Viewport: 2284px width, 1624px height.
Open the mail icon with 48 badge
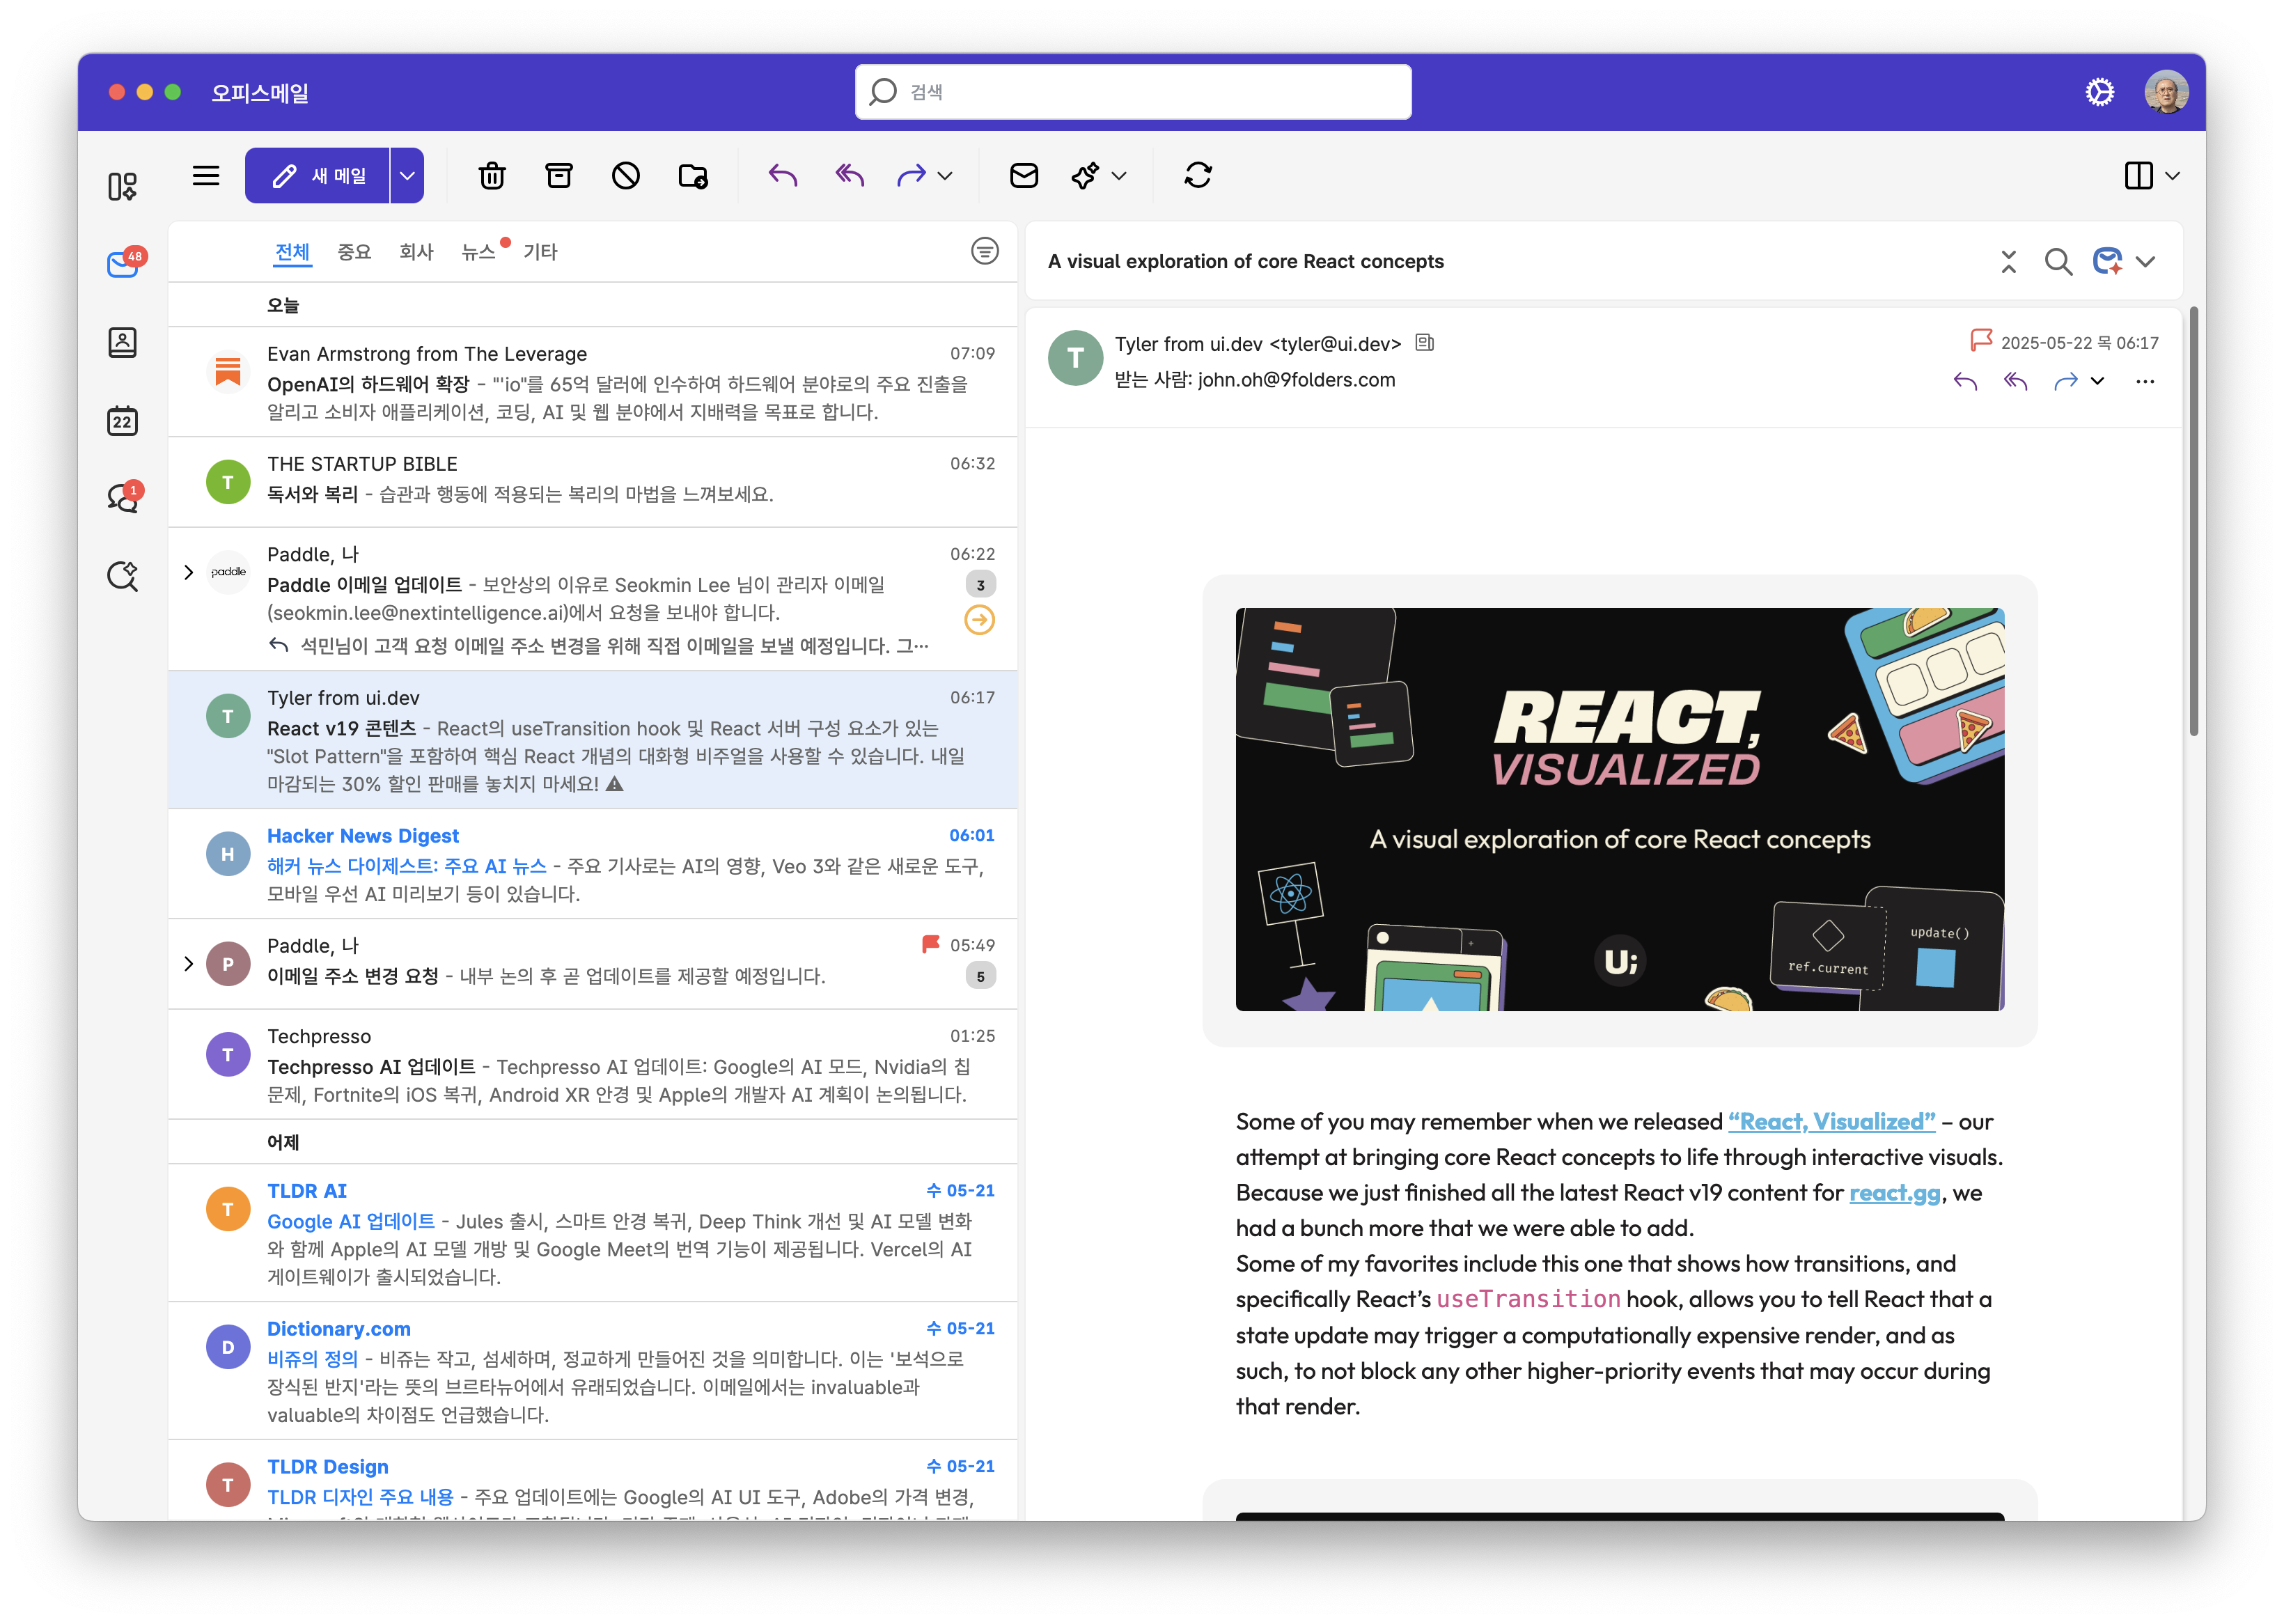[124, 264]
